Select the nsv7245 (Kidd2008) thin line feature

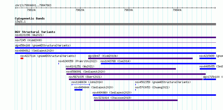point(115,42)
